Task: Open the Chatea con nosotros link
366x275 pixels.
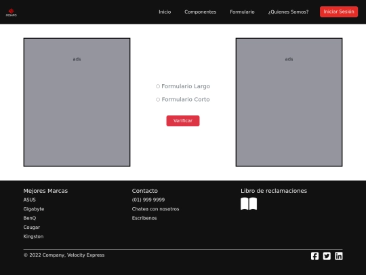Action: click(x=155, y=209)
